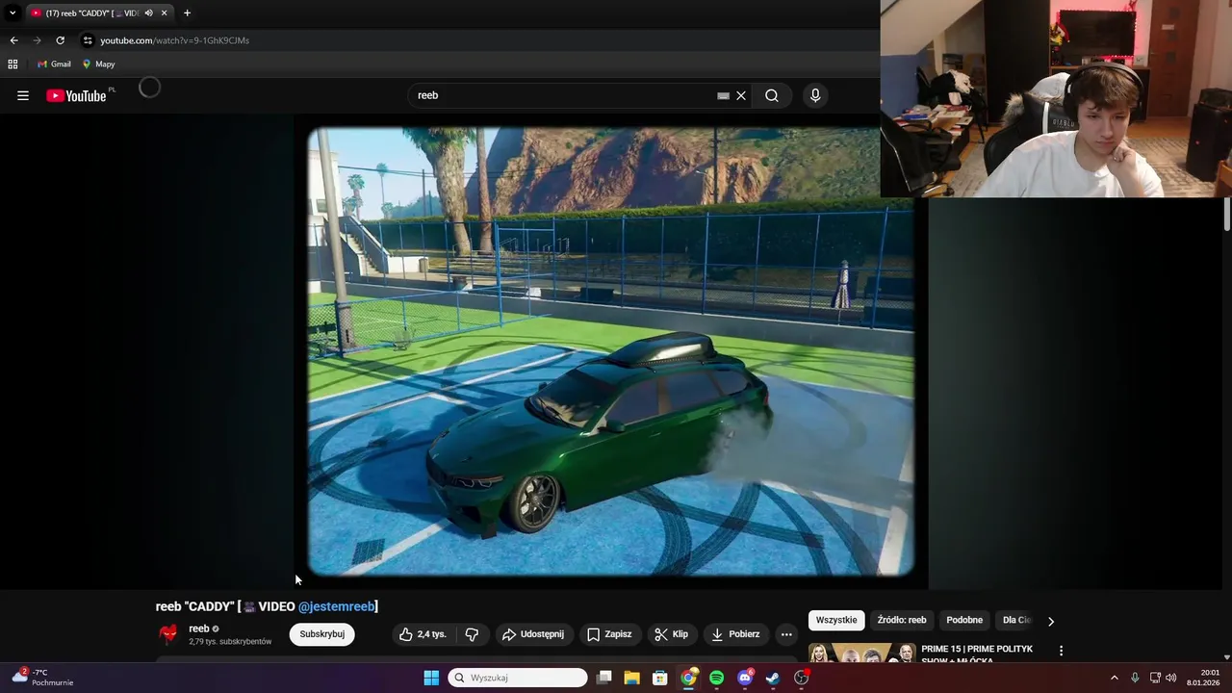Subscribe to reeb with Subskrybuj
The width and height of the screenshot is (1232, 693).
click(x=321, y=634)
